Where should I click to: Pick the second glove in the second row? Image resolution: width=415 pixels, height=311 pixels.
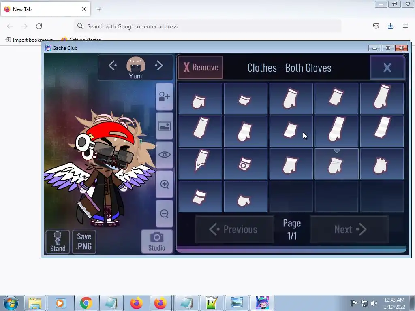(x=246, y=131)
